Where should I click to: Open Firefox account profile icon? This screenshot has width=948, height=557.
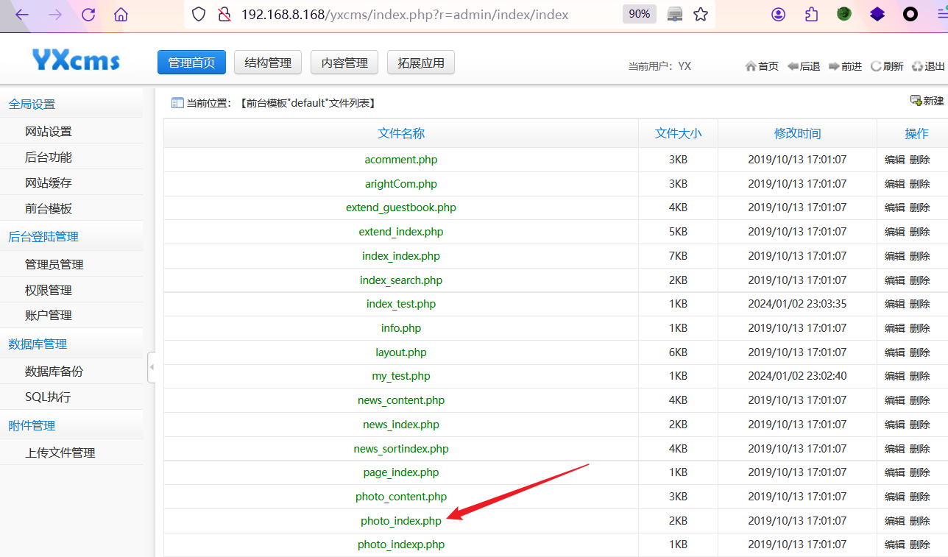point(779,14)
